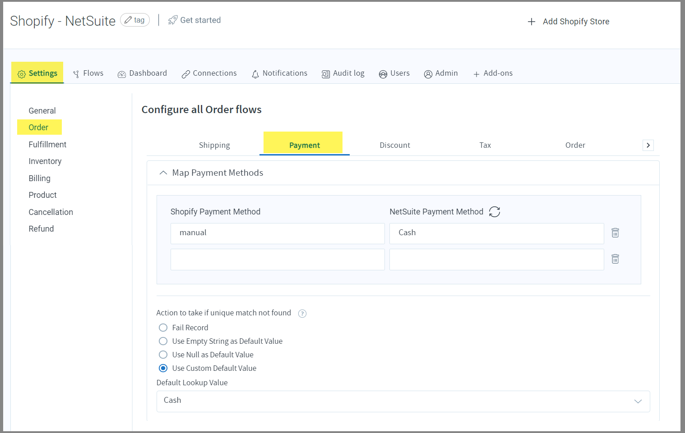Switch to the Discount tab
Image resolution: width=685 pixels, height=433 pixels.
395,145
